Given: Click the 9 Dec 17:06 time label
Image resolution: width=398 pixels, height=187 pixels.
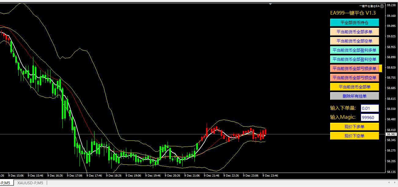Looking at the screenshot, I should (75, 176).
